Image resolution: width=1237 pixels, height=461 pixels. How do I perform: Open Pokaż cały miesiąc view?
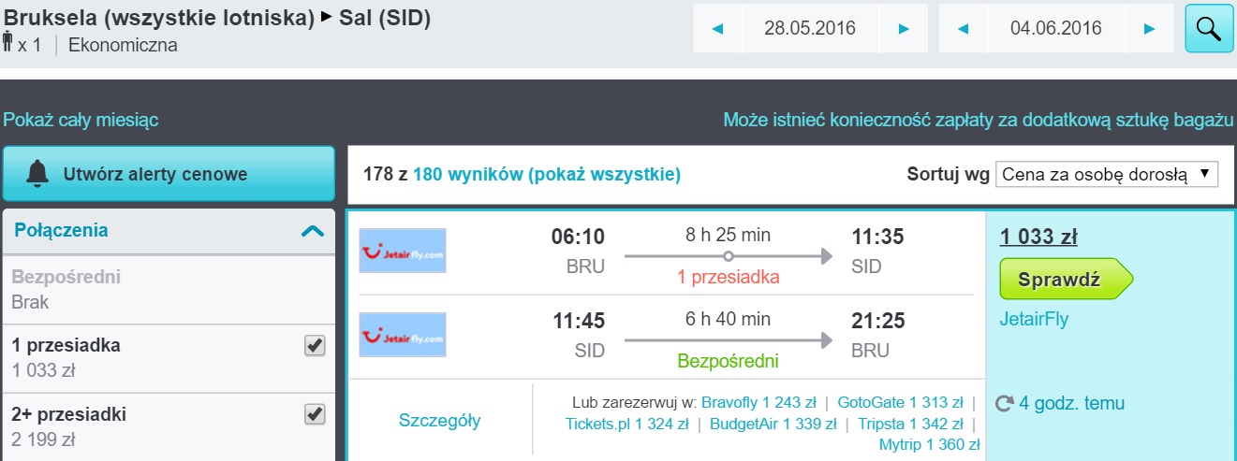[81, 120]
